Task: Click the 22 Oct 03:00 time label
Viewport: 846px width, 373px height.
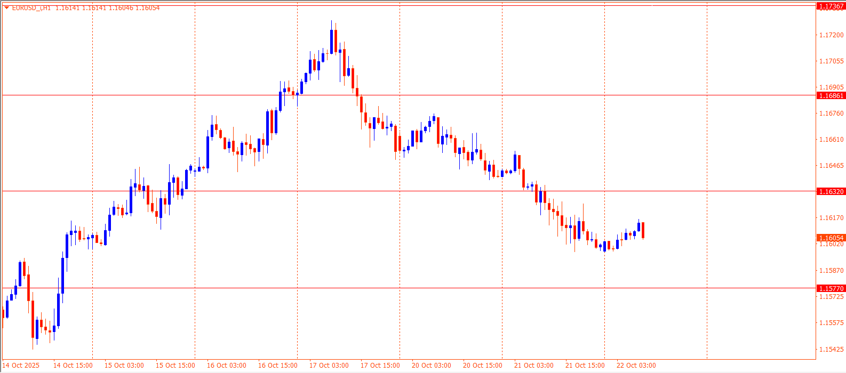Action: (x=636, y=366)
